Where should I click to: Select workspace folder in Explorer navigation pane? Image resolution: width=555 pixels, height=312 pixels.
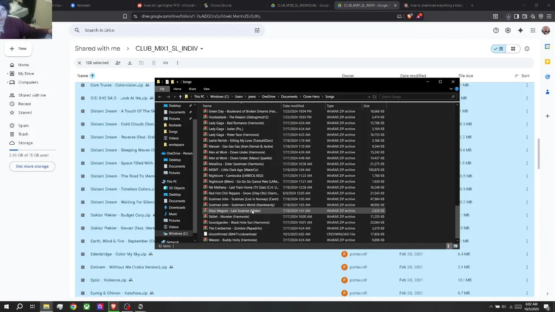(176, 145)
